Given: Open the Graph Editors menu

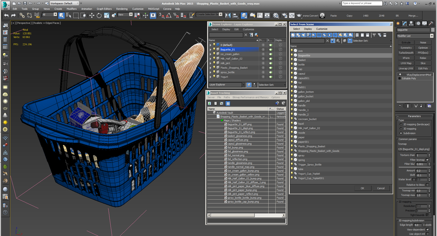Looking at the screenshot, I should pos(104,9).
